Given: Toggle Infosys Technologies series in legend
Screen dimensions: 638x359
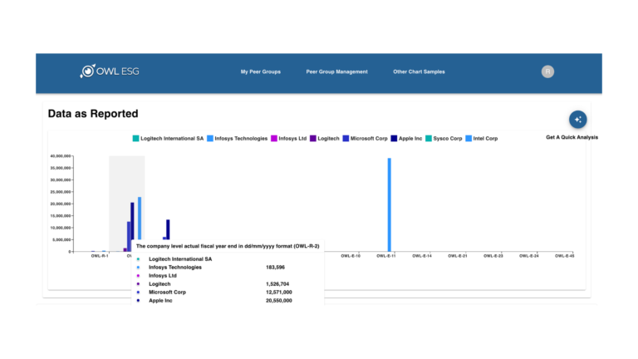Looking at the screenshot, I should pyautogui.click(x=210, y=138).
